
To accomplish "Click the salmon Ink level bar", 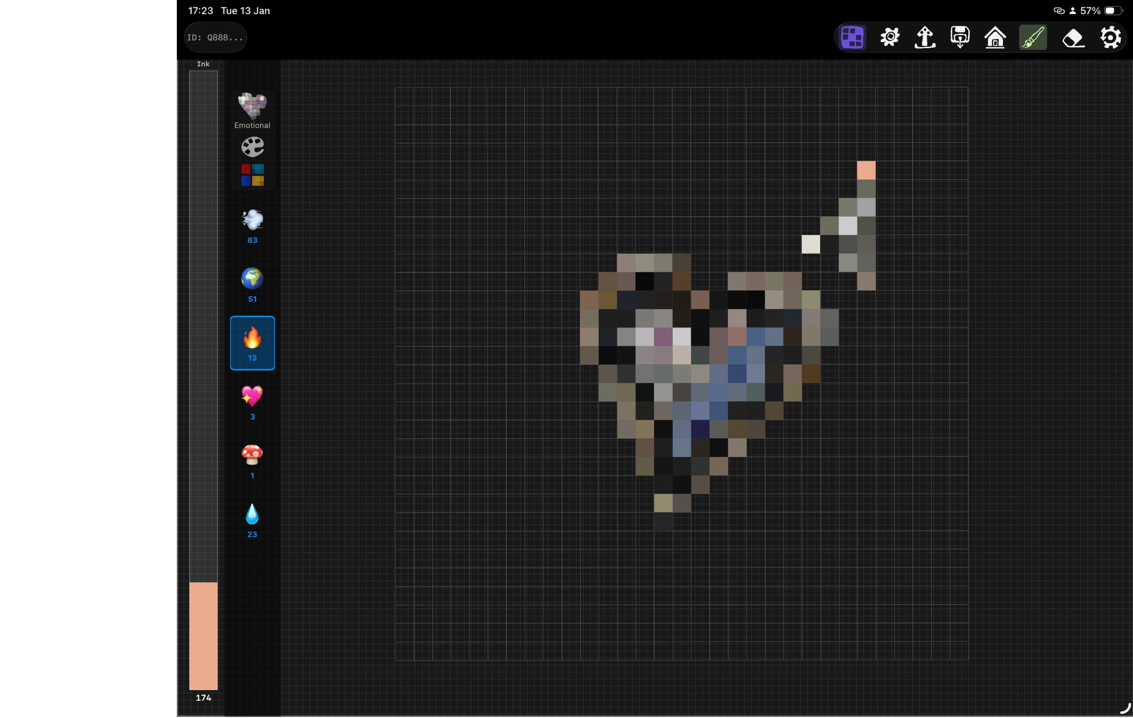I will click(203, 635).
